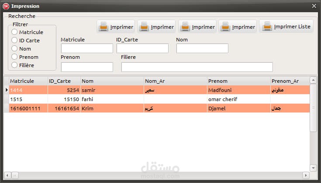
Task: Click the wide Filiere search field
Action: click(x=197, y=67)
